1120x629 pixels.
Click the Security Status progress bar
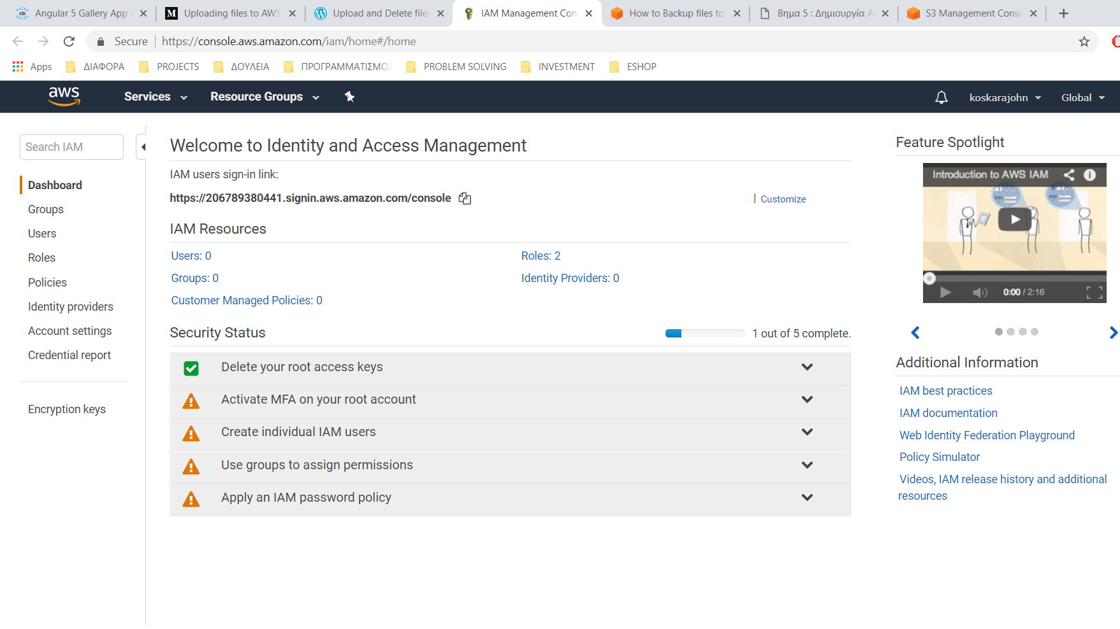[704, 333]
